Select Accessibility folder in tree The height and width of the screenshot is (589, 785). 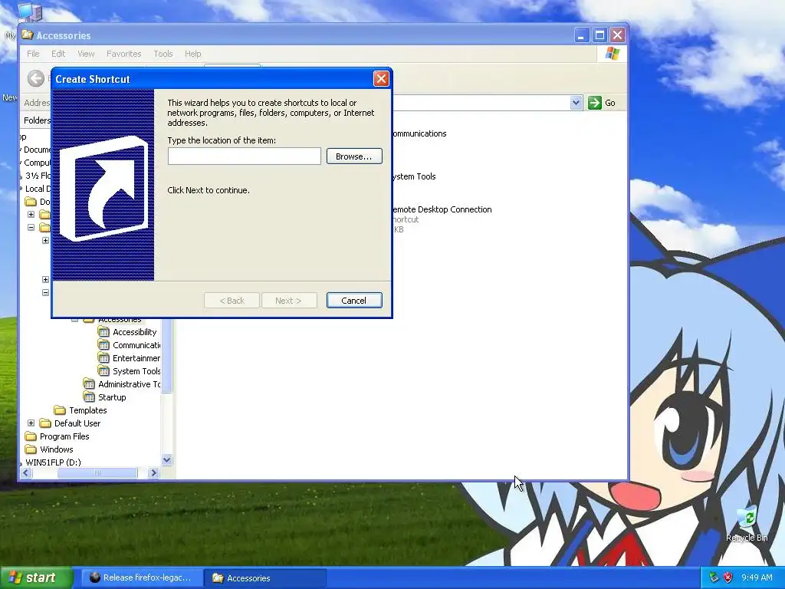click(135, 332)
